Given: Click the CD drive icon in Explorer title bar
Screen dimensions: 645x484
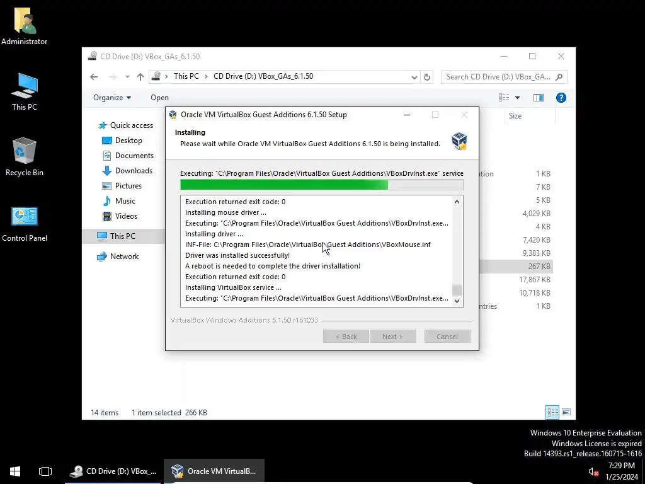Looking at the screenshot, I should tap(93, 56).
